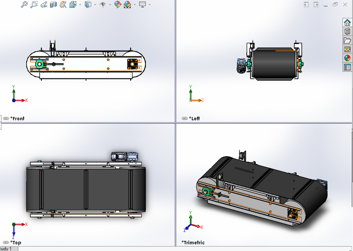The height and width of the screenshot is (251, 353).
Task: Open File Explorer folder icon in task pane
Action: [347, 40]
